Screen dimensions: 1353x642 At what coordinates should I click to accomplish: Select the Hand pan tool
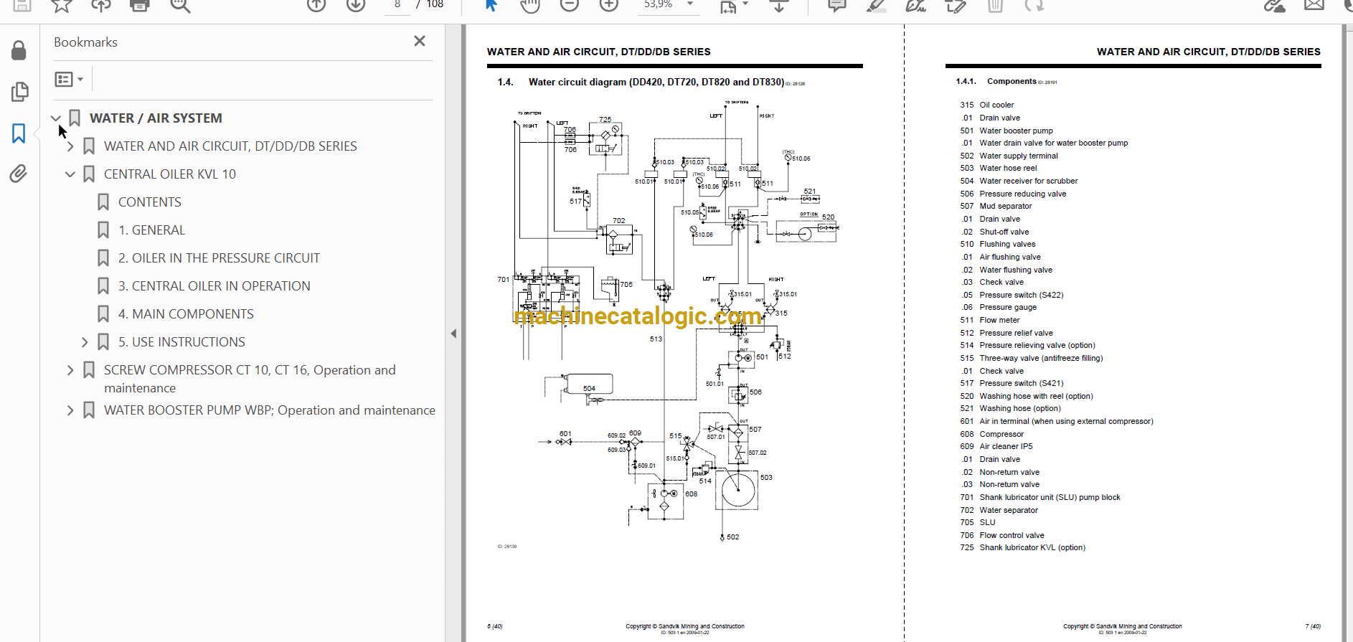529,6
